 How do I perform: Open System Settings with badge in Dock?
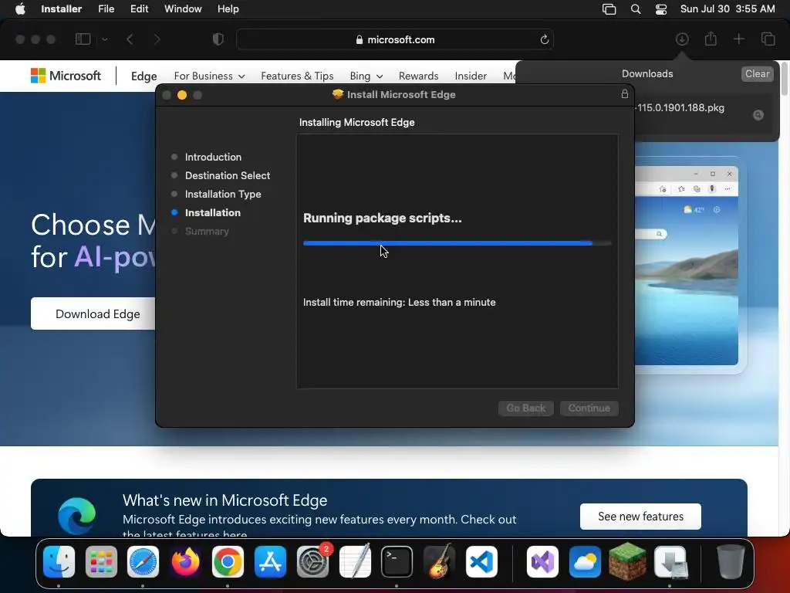pos(312,561)
